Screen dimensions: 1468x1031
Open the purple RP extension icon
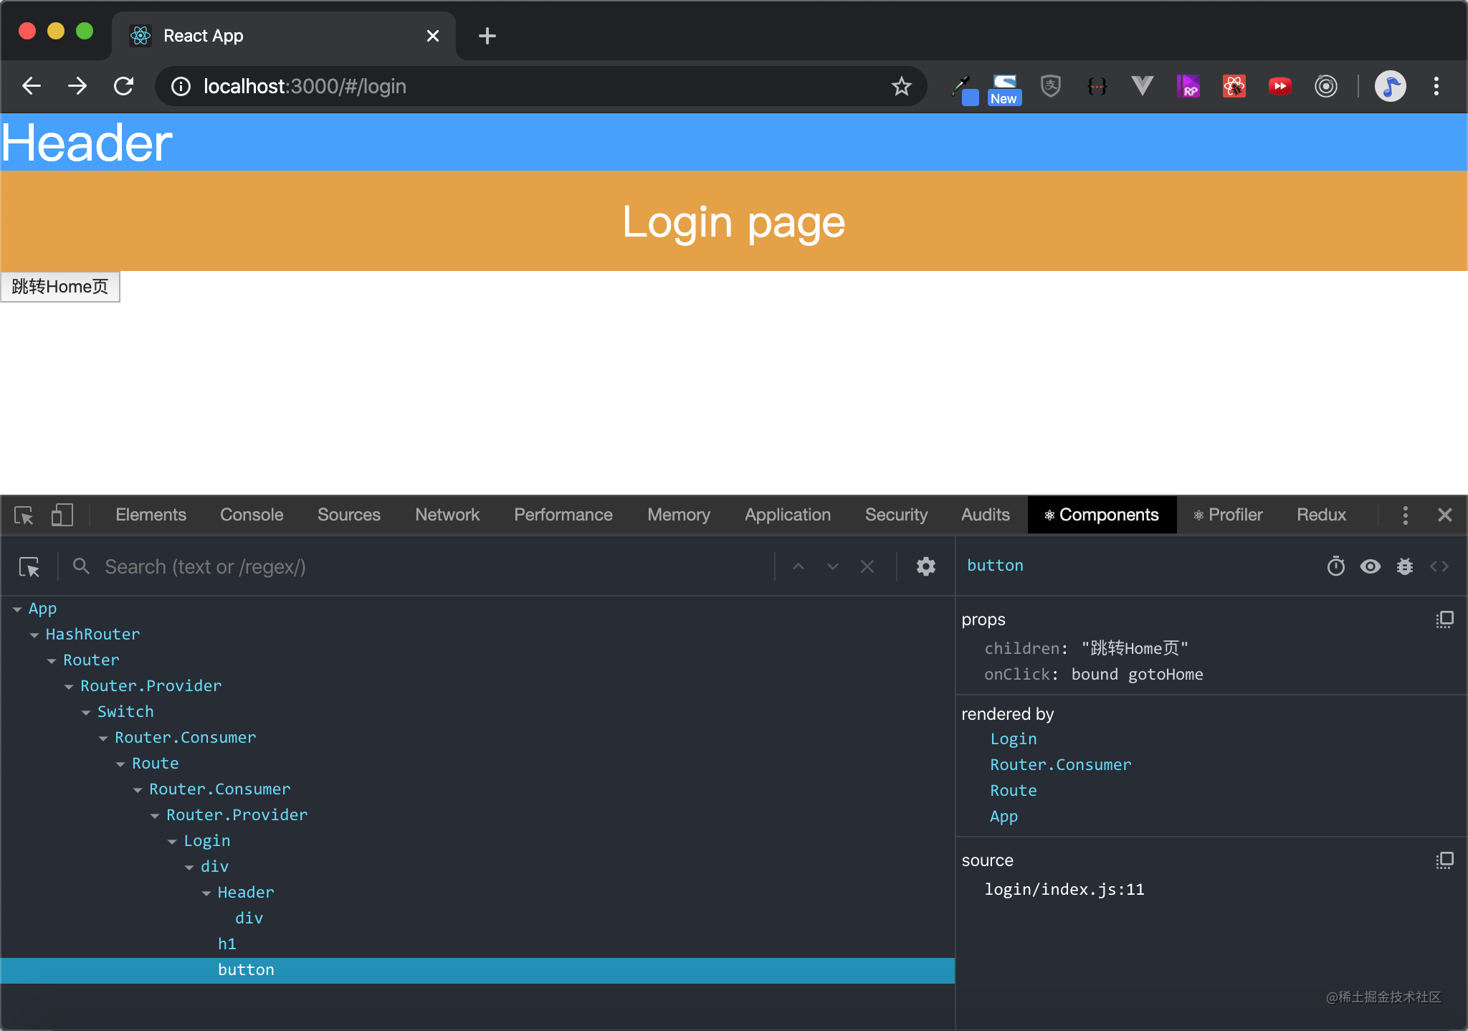pyautogui.click(x=1188, y=86)
